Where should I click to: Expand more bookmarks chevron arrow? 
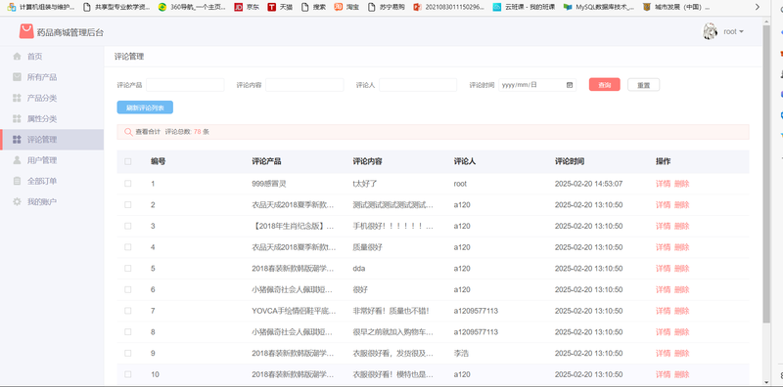click(x=757, y=7)
